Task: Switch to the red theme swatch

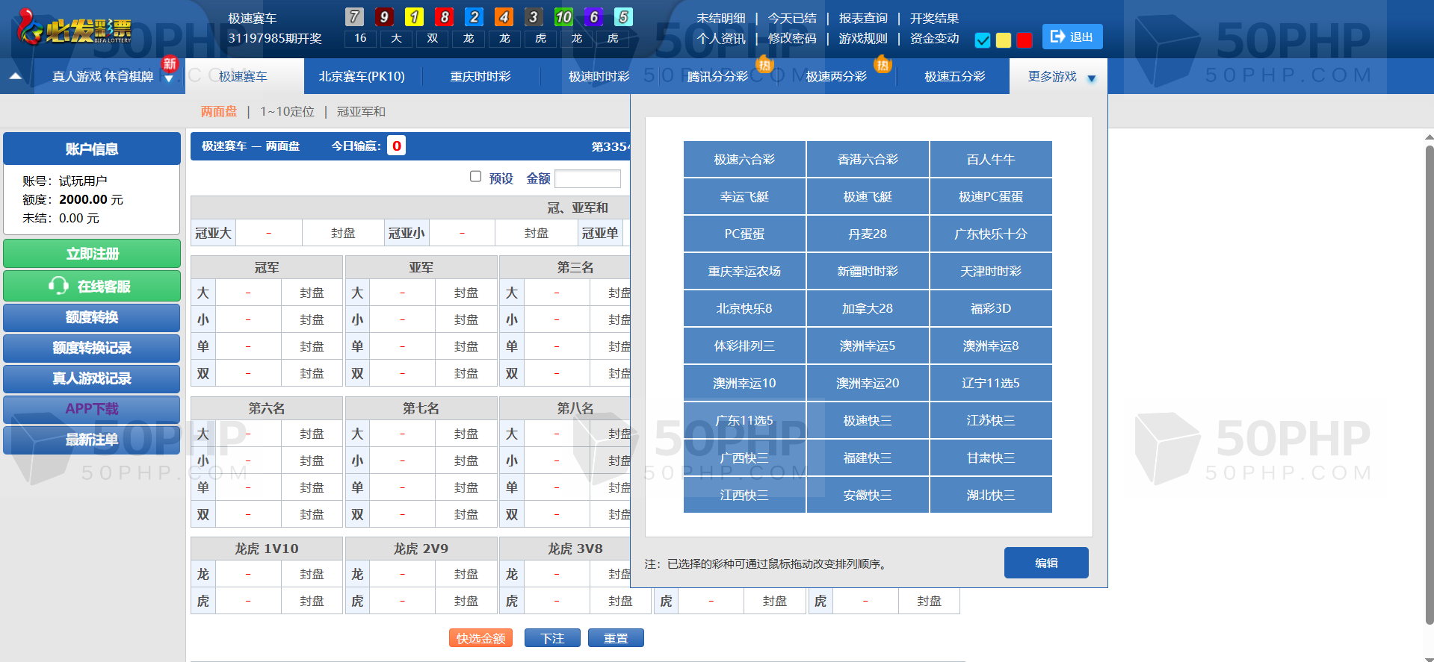Action: click(1024, 40)
